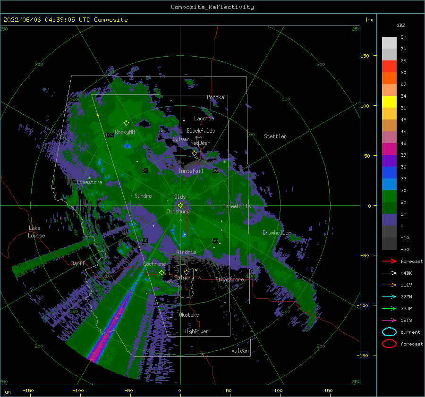
Task: Select the HighRiver label
Action: coord(196,331)
